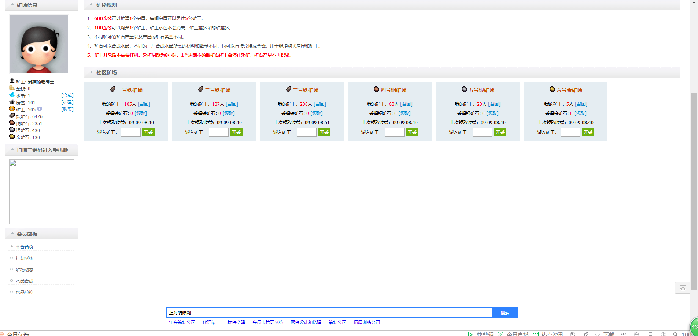
Task: Click the crystal icon in mine info
Action: coord(12,95)
